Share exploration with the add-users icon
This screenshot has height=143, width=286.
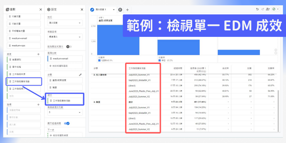[268, 9]
